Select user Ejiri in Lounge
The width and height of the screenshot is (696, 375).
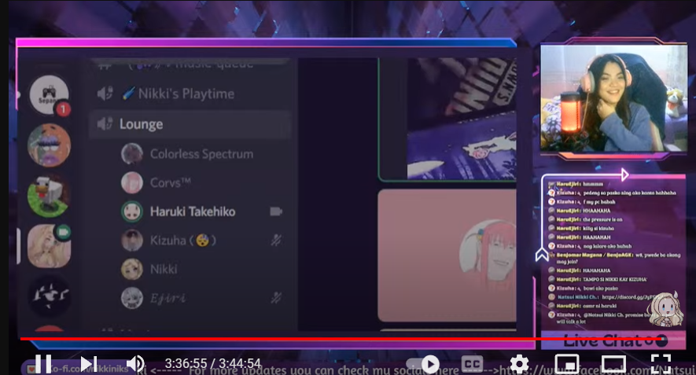point(201,298)
